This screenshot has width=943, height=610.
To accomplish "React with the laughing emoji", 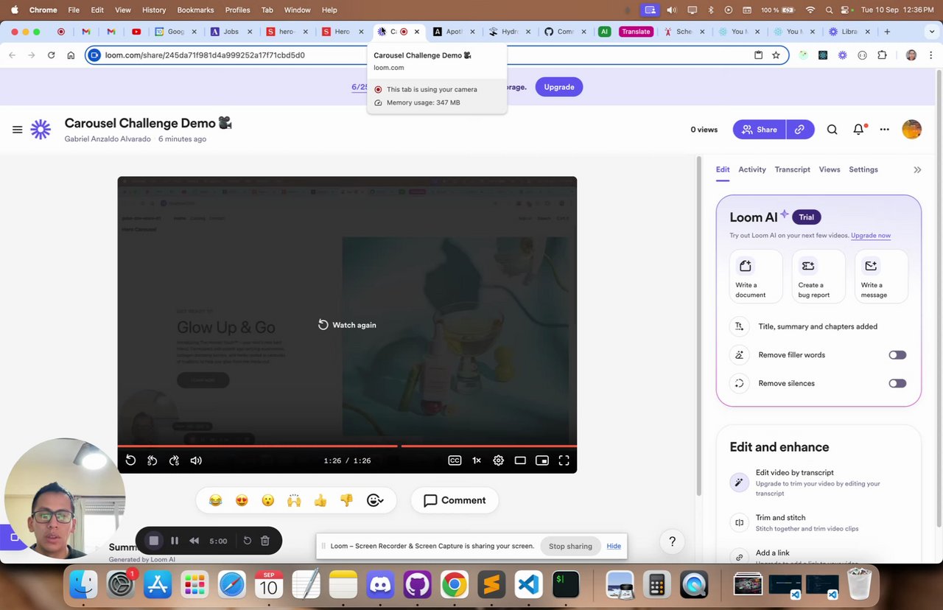I will (215, 500).
